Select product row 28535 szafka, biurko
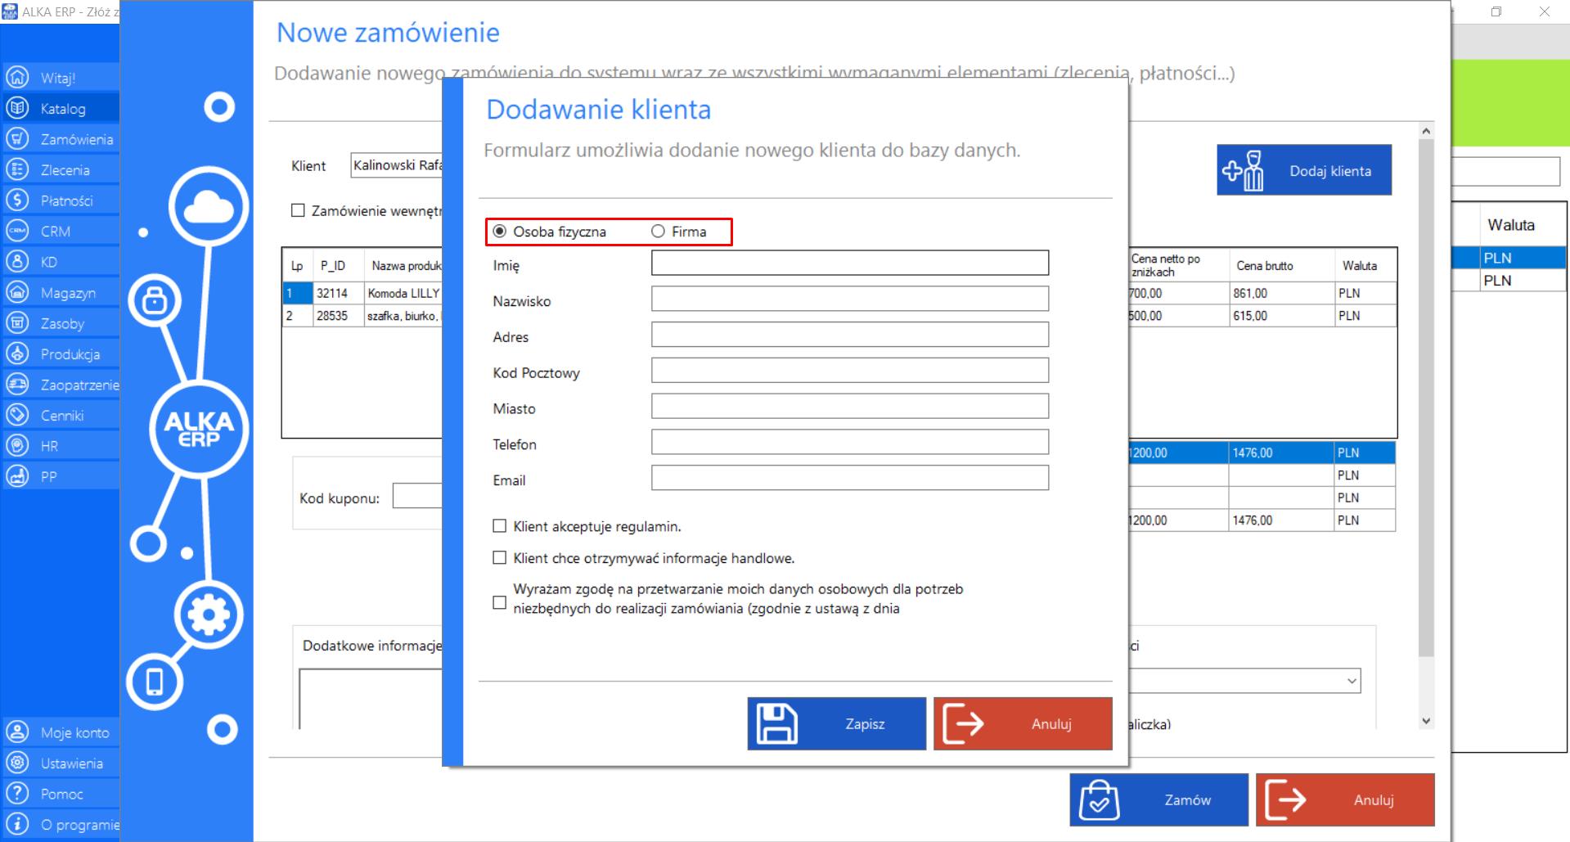1570x842 pixels. pyautogui.click(x=363, y=316)
